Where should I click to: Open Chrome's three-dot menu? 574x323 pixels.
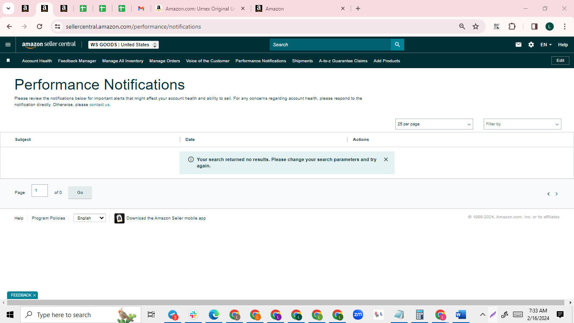tap(565, 26)
